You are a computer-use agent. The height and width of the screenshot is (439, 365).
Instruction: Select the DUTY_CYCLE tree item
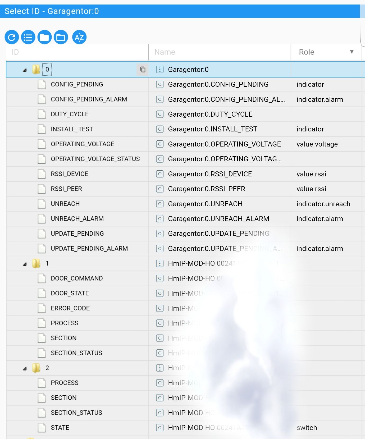(70, 114)
